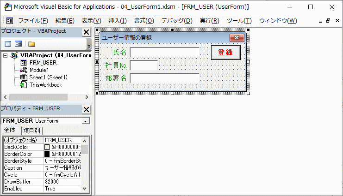Click the VBAProject node icon

[14, 55]
